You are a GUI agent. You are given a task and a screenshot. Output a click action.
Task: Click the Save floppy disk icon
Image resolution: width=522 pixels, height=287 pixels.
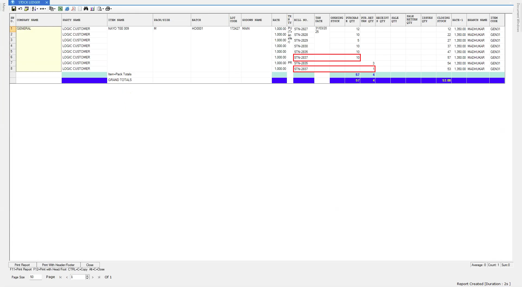coord(14,9)
